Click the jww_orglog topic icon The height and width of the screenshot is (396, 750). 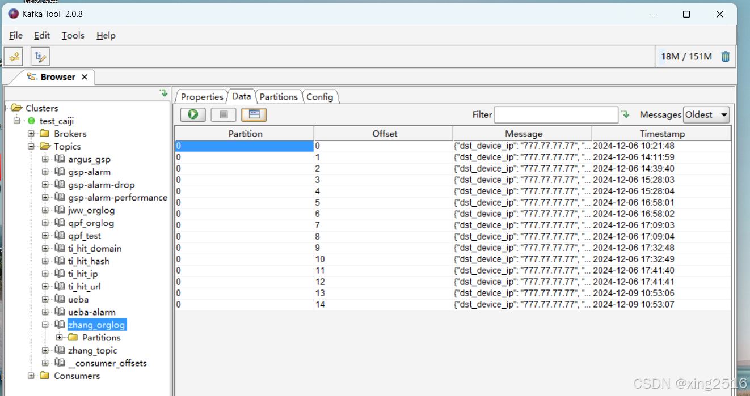60,210
